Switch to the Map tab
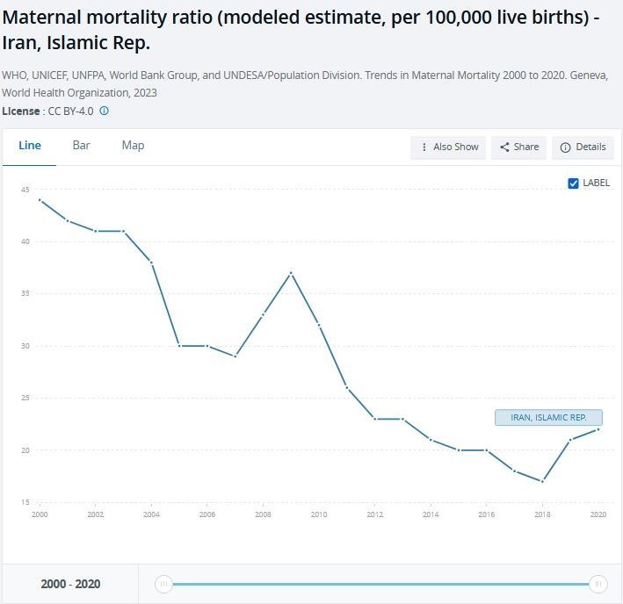The height and width of the screenshot is (604, 623). (133, 146)
